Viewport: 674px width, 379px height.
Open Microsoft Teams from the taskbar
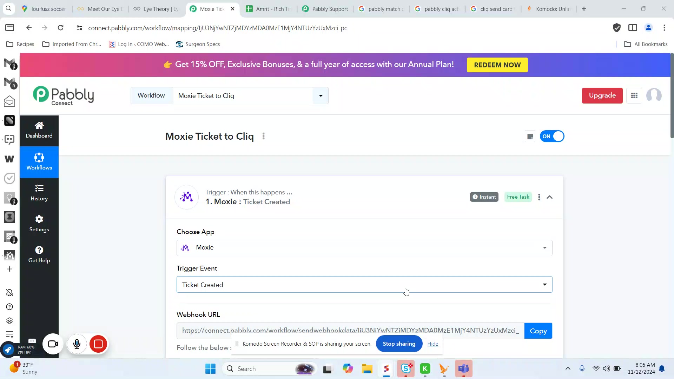463,368
